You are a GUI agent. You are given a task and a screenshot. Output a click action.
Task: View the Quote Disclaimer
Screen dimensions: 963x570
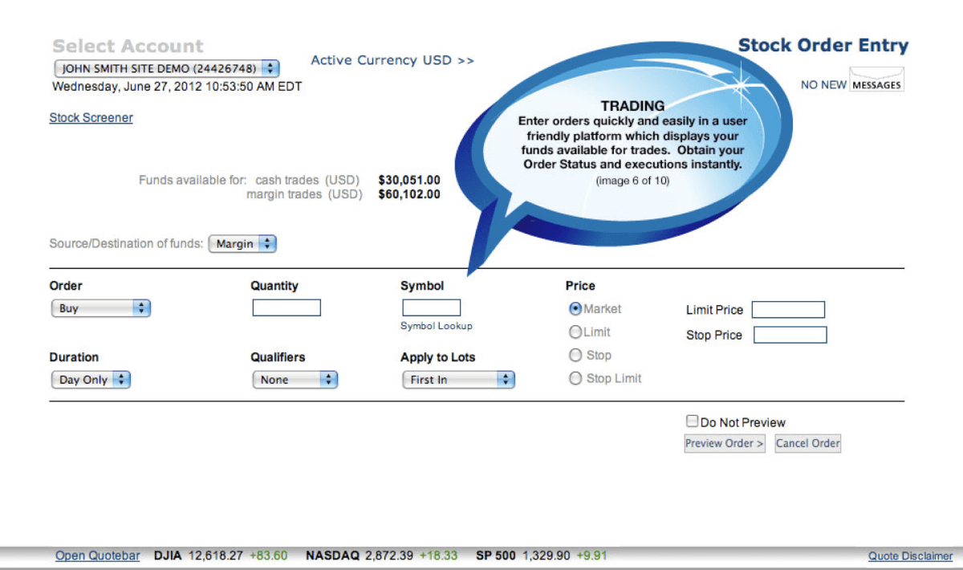[910, 556]
